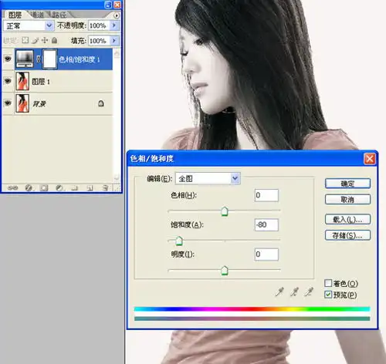
Task: Select the add-to-sample eyedropper
Action: (x=294, y=292)
